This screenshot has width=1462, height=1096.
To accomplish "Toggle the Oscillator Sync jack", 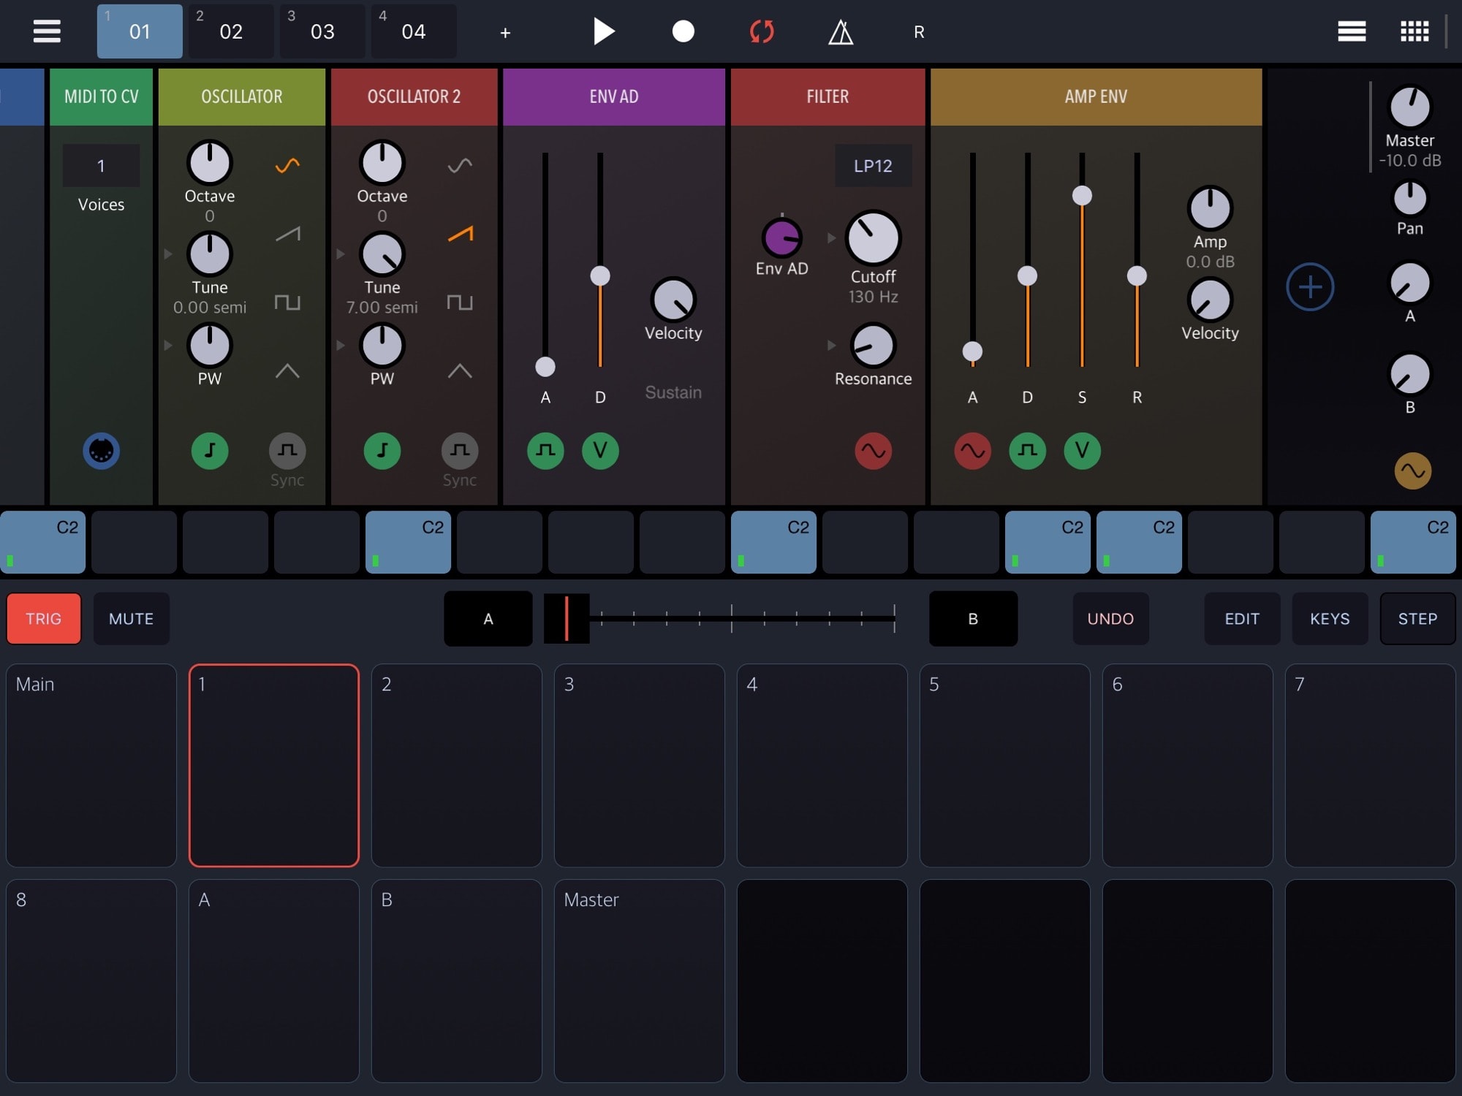I will [287, 451].
